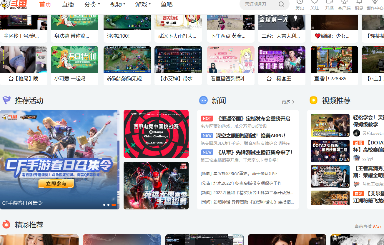Expand the 视频 dropdown menu
This screenshot has height=245, width=384.
click(118, 4)
